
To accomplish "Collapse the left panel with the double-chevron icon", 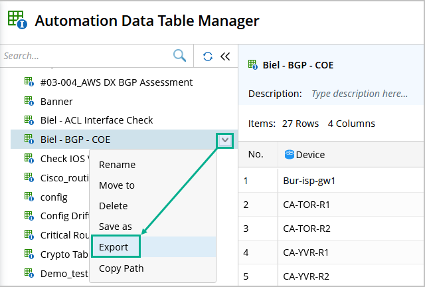I will 224,56.
